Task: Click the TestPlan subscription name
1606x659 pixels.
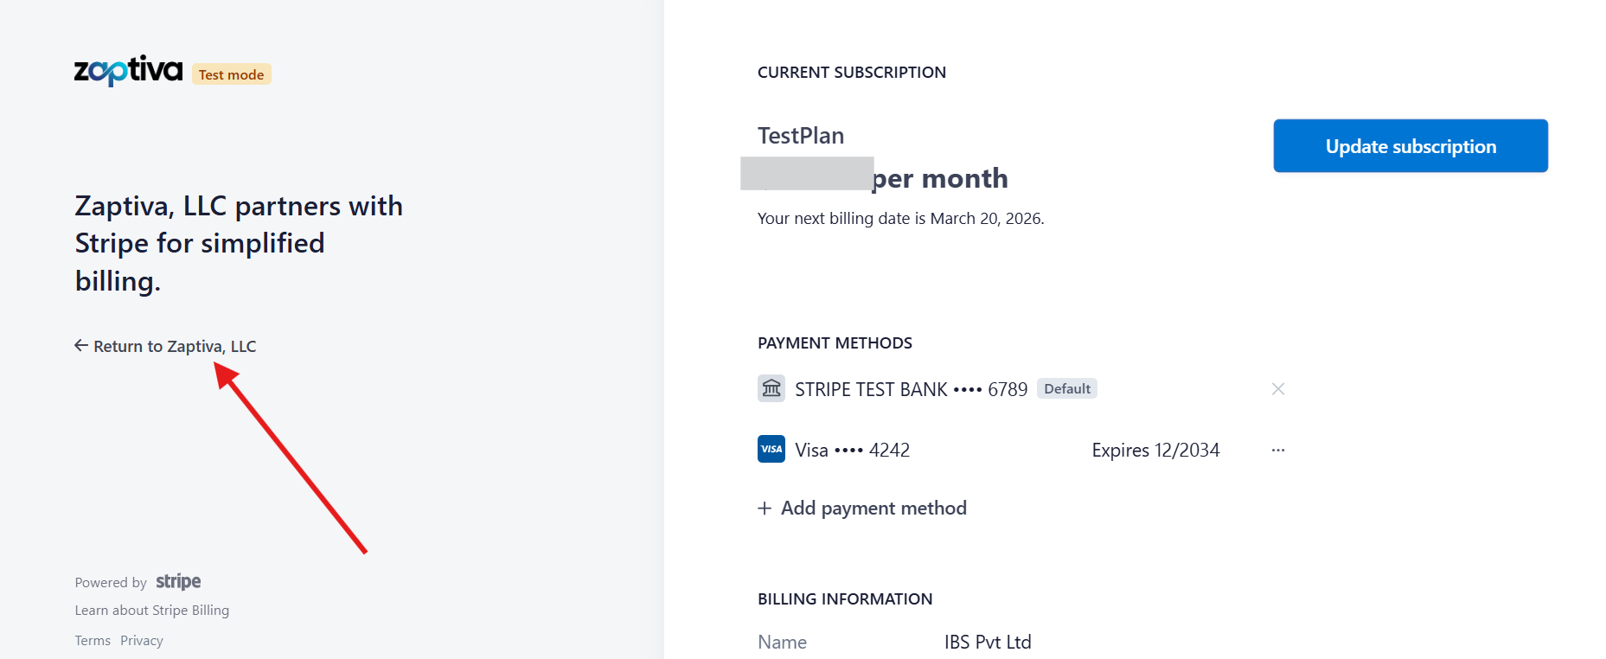Action: [x=801, y=136]
